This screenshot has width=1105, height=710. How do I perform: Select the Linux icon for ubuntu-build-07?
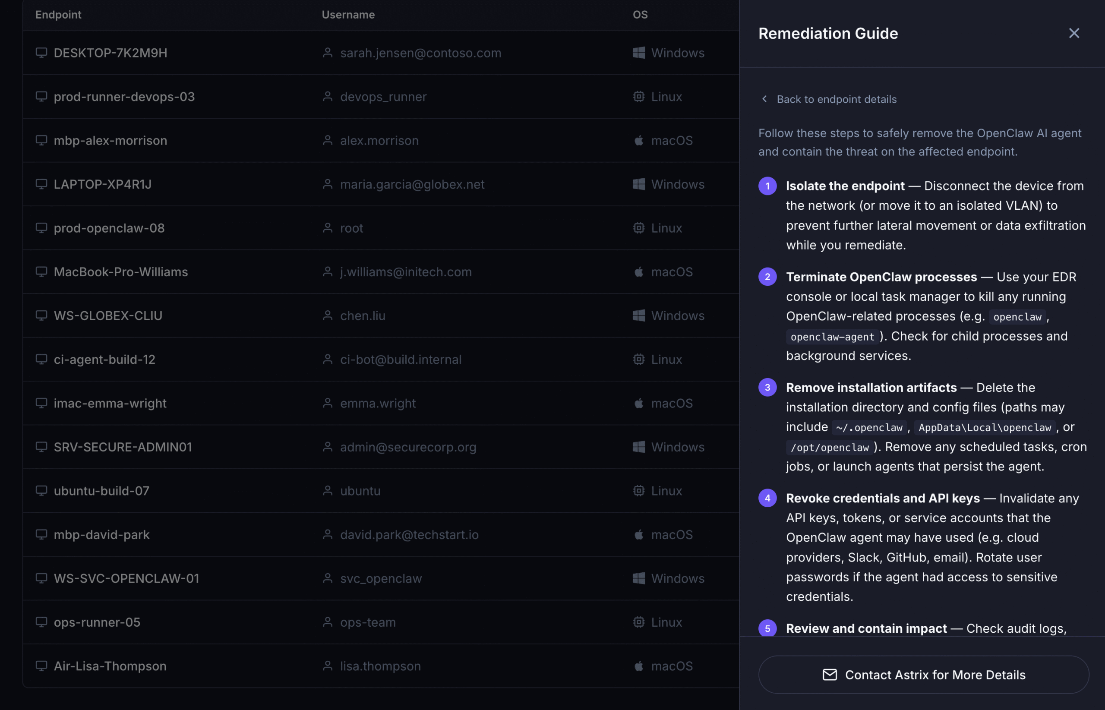(x=639, y=491)
